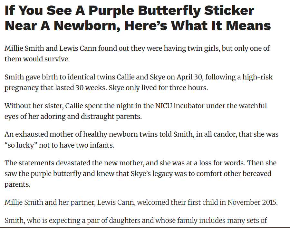Image resolution: width=290 pixels, height=228 pixels.
Task: Click the word "NICU" in the text
Action: [x=163, y=106]
